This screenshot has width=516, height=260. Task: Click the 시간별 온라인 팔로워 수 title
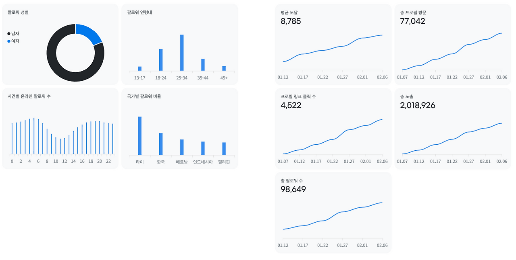29,96
